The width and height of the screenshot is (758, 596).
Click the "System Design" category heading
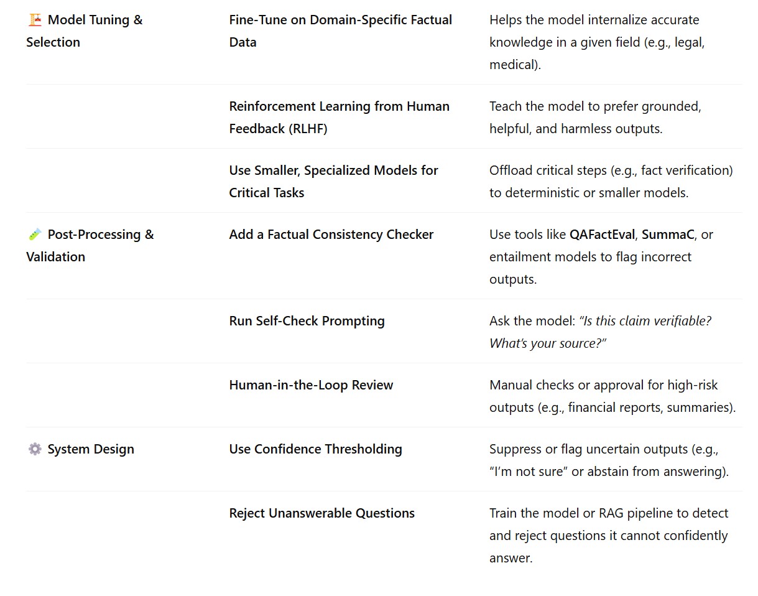coord(91,449)
